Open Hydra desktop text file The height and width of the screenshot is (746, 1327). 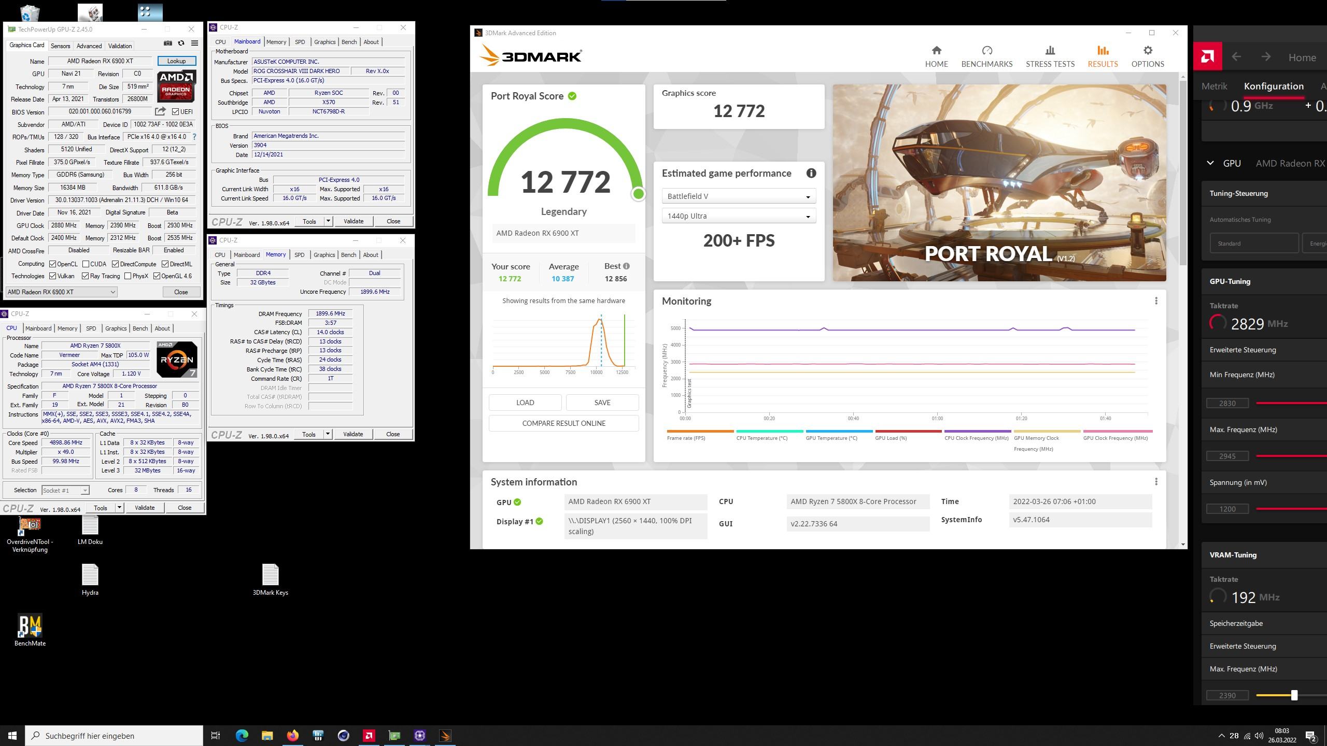click(90, 580)
